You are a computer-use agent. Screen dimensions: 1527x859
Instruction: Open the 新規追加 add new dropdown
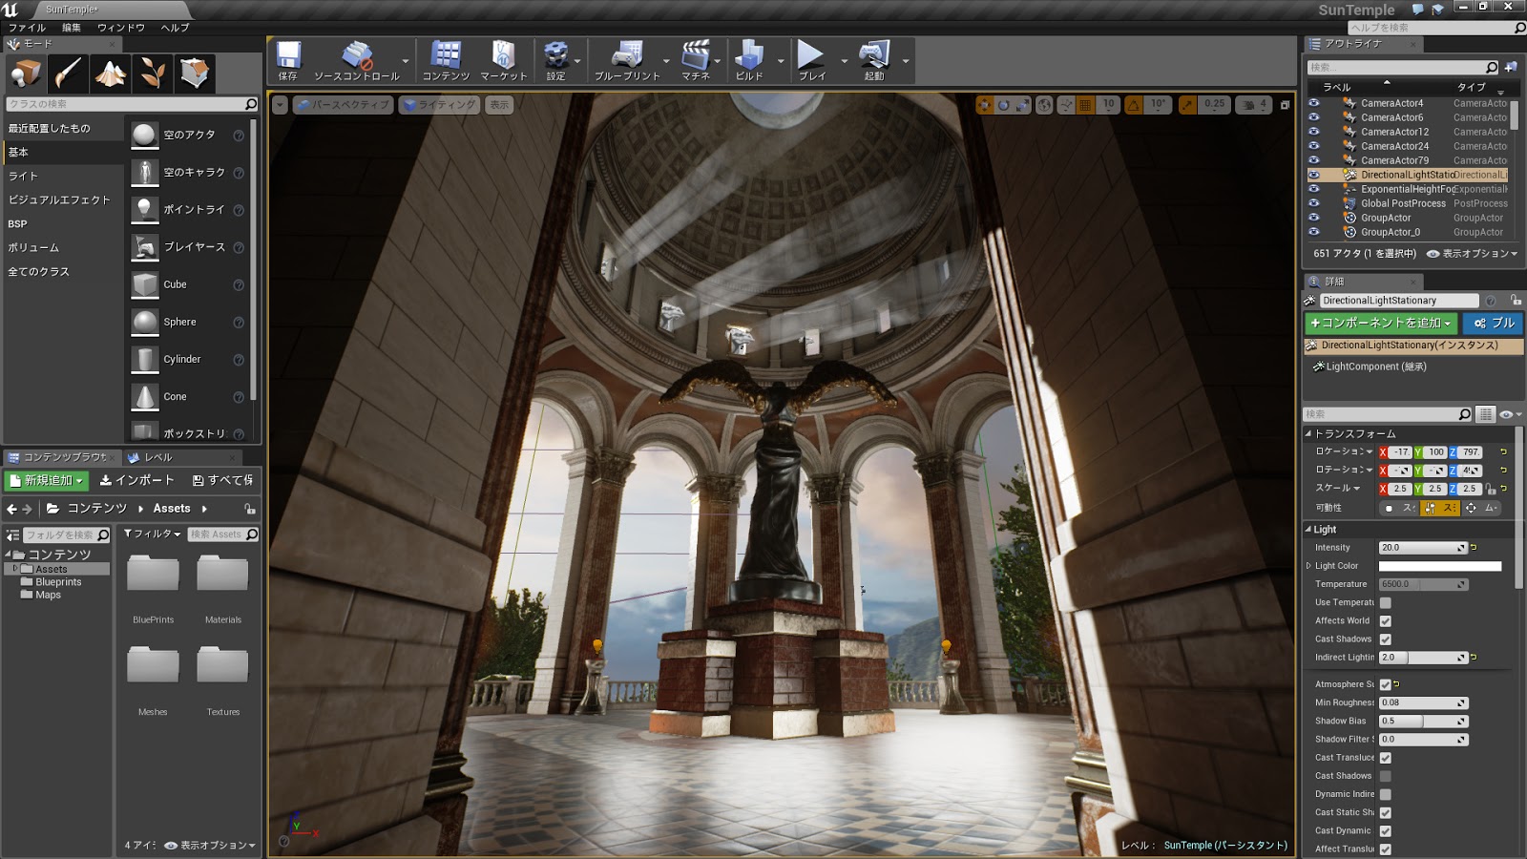47,480
